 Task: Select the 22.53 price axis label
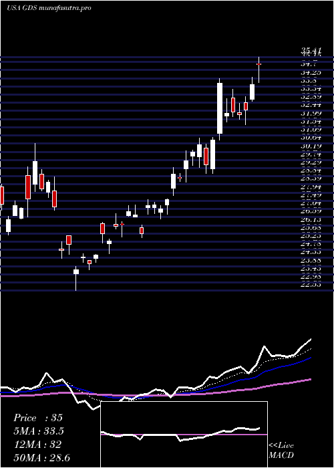pos(311,285)
